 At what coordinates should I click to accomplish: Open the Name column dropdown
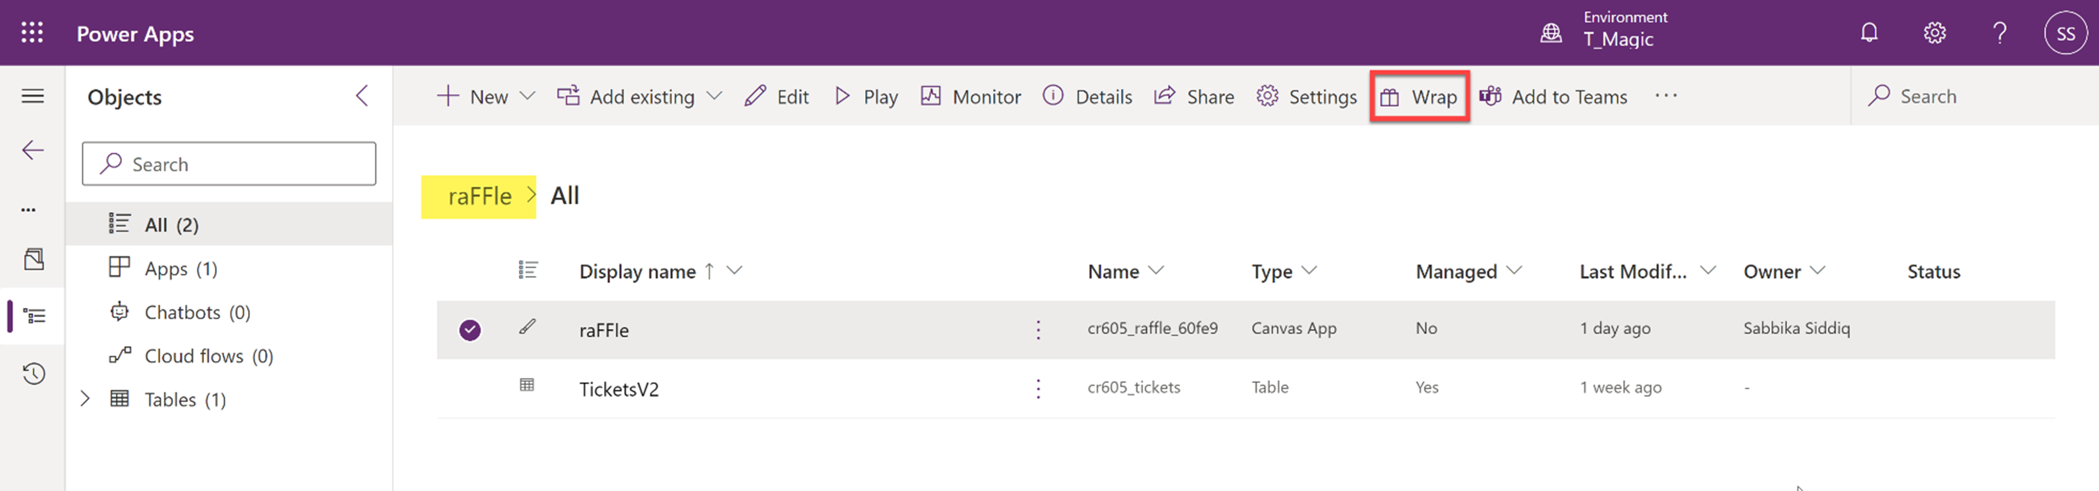(1156, 270)
